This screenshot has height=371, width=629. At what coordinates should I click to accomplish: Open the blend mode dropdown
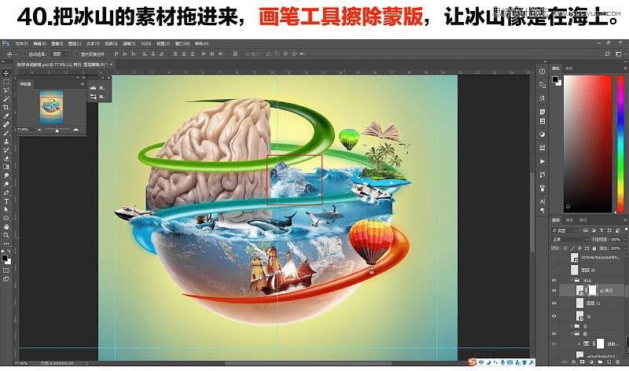click(x=568, y=240)
